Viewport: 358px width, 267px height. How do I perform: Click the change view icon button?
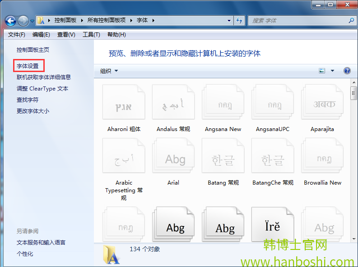322,71
